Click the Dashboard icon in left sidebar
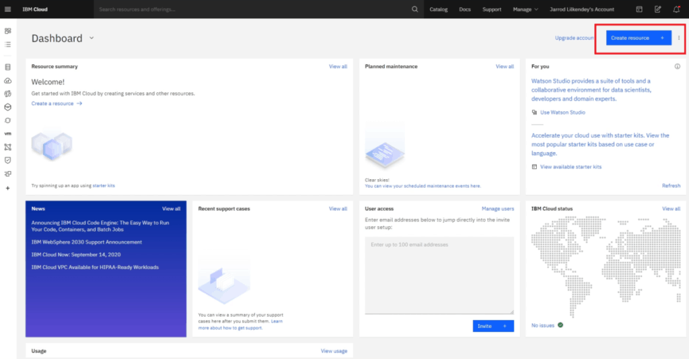Screen dimensions: 689x359 click(8, 31)
